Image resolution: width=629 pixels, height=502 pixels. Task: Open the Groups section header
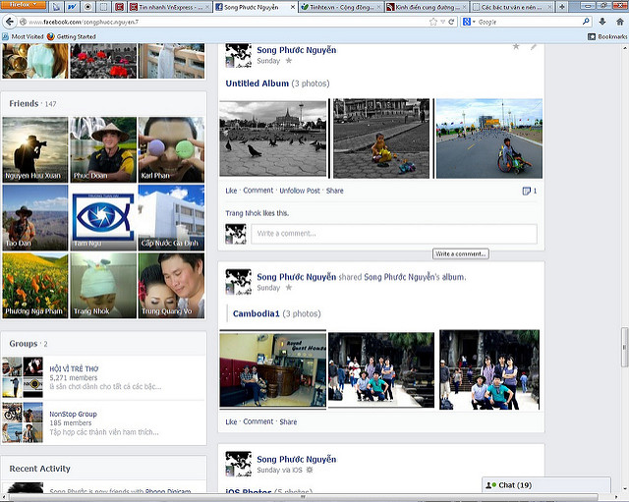tap(24, 344)
